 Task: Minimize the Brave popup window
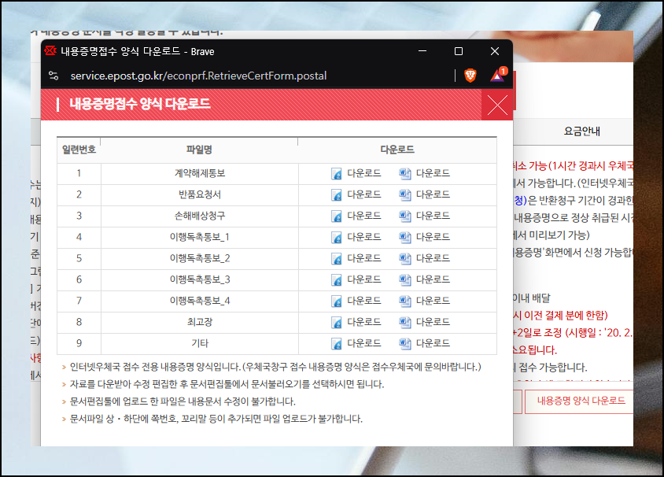click(x=422, y=51)
